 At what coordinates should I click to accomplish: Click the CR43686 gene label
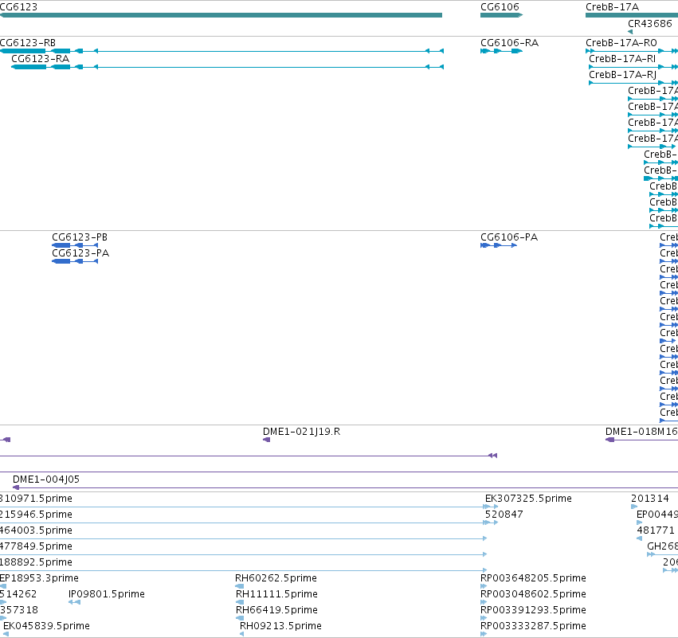[650, 24]
